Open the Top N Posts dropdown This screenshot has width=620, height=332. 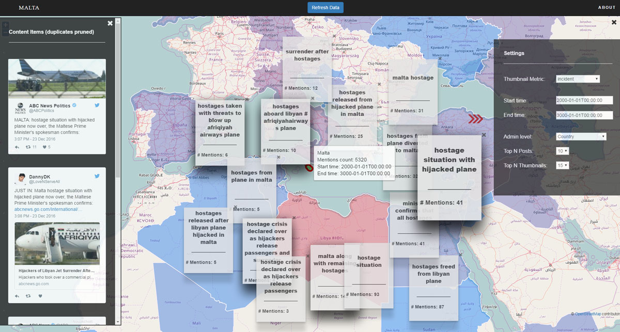point(562,151)
